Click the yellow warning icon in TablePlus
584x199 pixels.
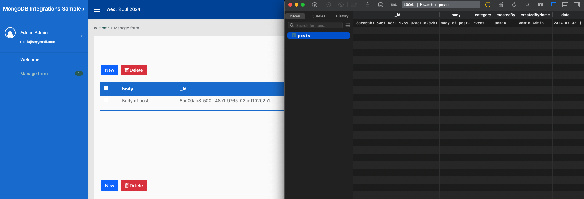point(488,5)
